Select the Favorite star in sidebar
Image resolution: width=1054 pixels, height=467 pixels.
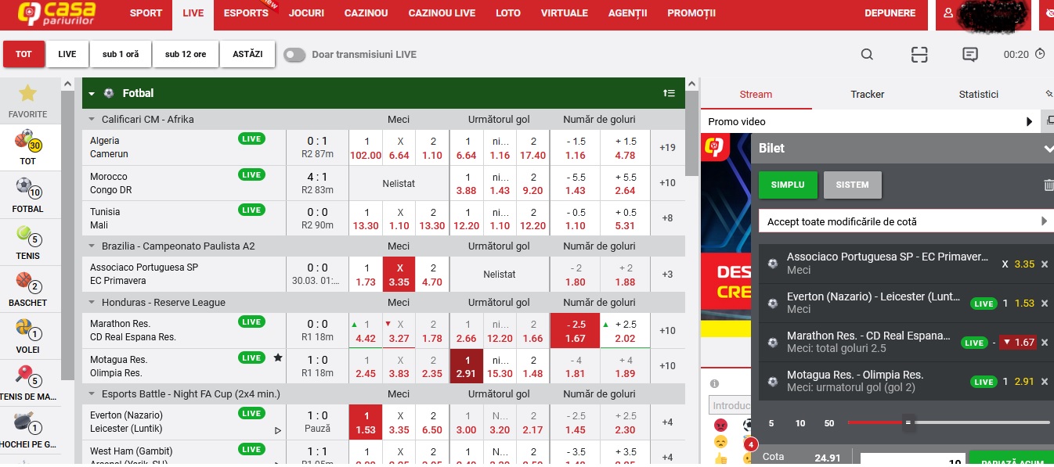pyautogui.click(x=27, y=94)
